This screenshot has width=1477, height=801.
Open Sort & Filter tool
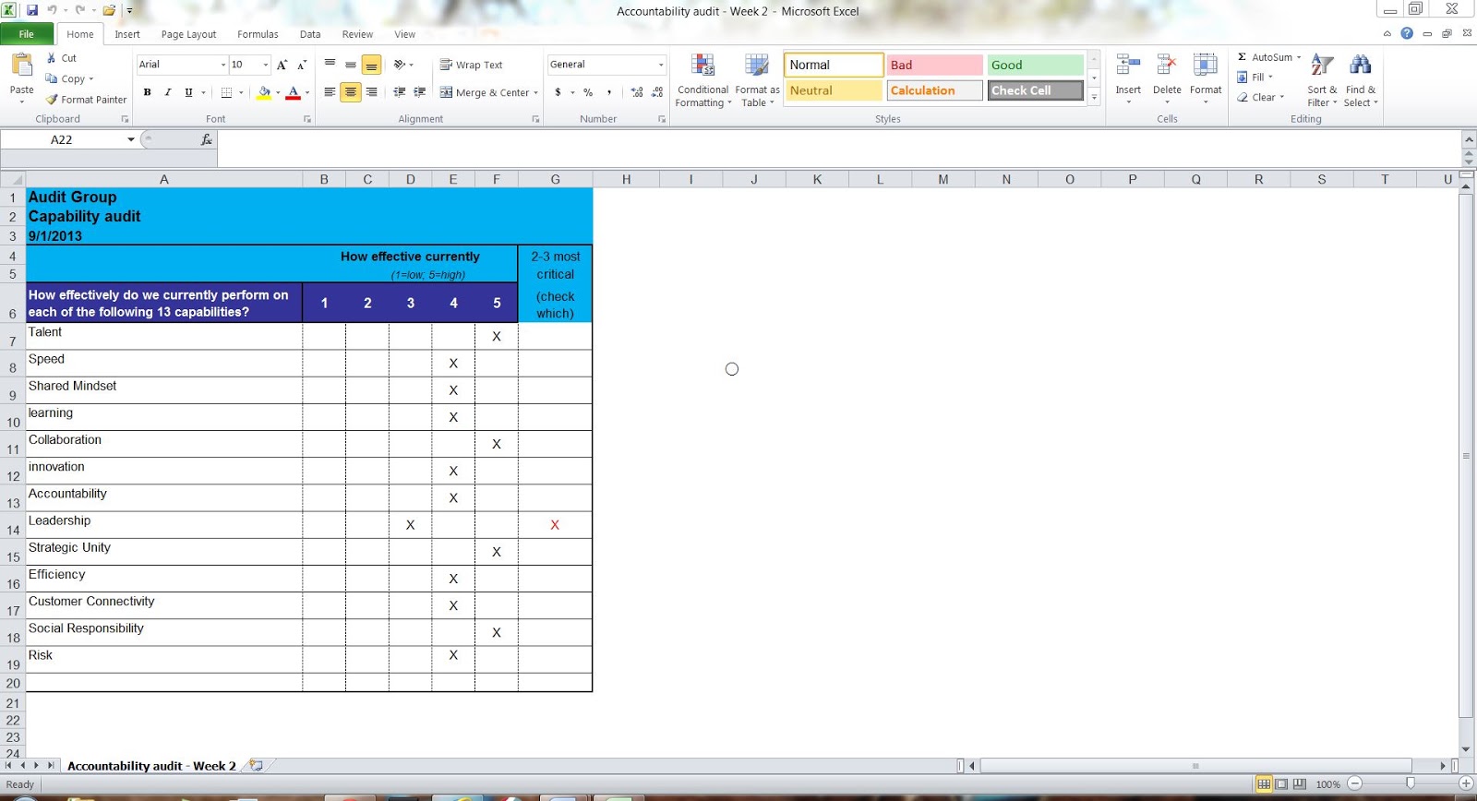click(1322, 80)
